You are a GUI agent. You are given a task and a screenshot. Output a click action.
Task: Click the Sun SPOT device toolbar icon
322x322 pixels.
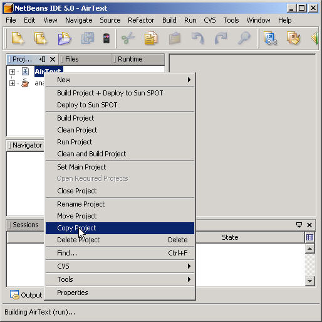[x=106, y=38]
